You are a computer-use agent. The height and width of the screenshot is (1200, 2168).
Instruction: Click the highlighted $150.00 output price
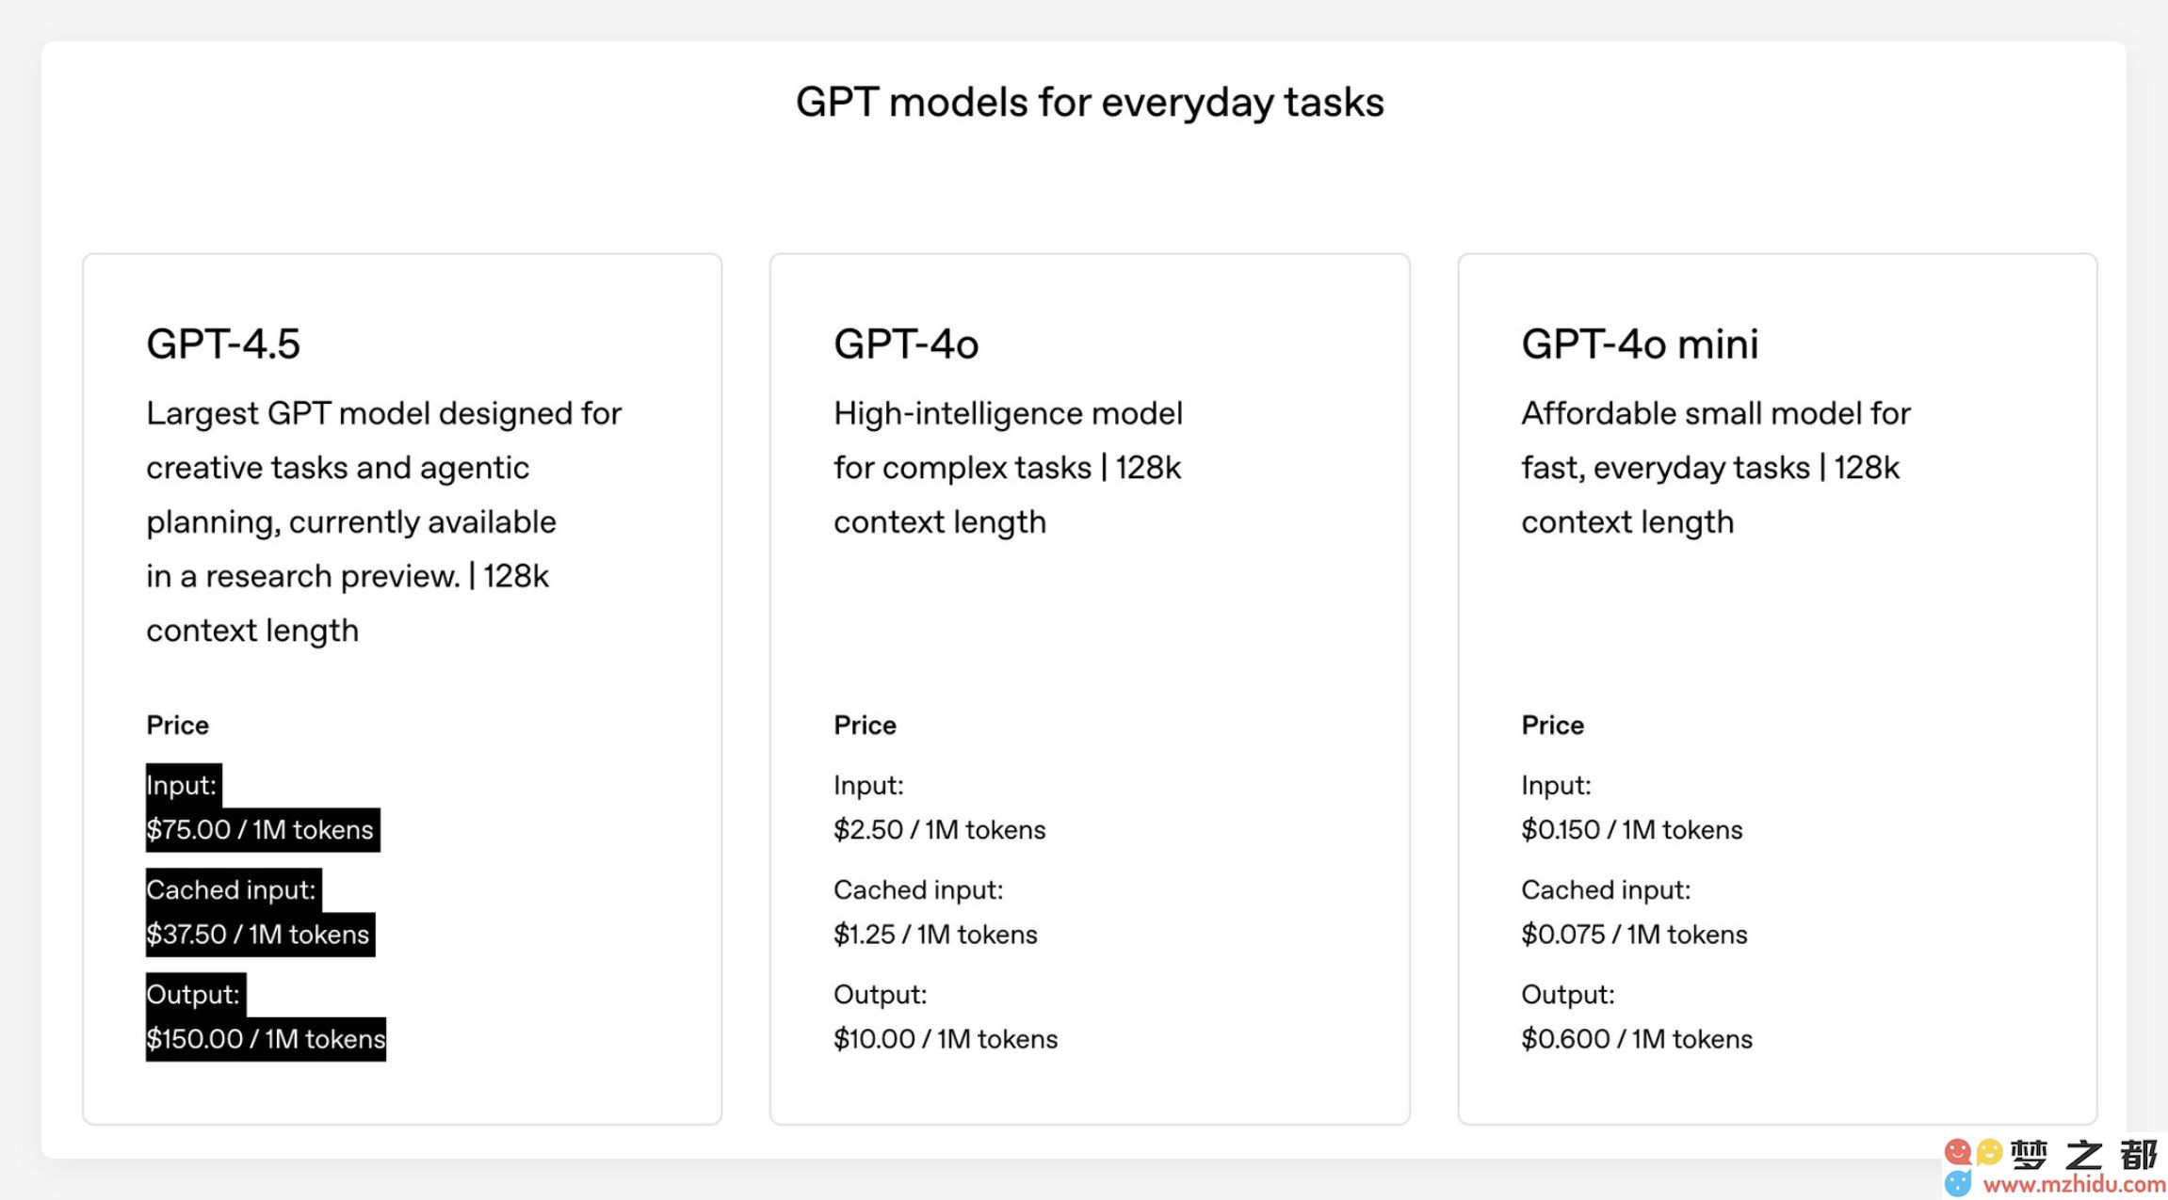point(266,1038)
